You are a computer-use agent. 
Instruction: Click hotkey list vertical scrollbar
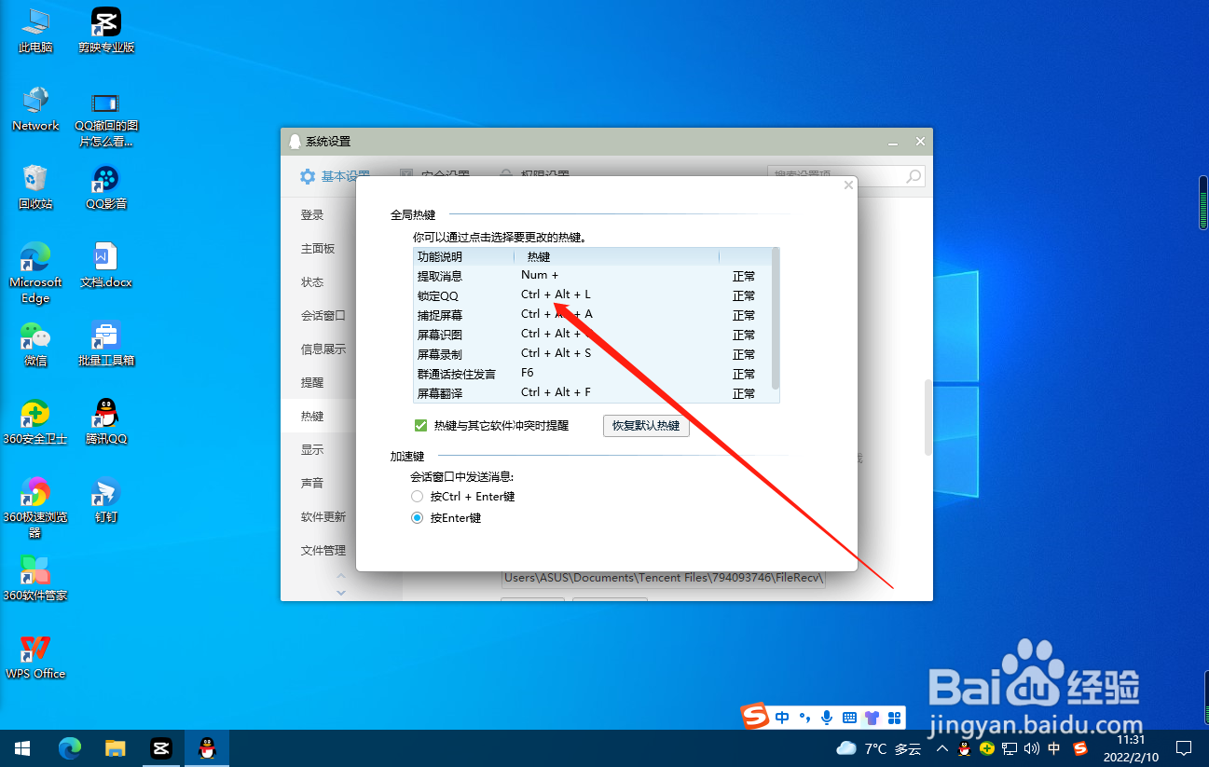(776, 318)
